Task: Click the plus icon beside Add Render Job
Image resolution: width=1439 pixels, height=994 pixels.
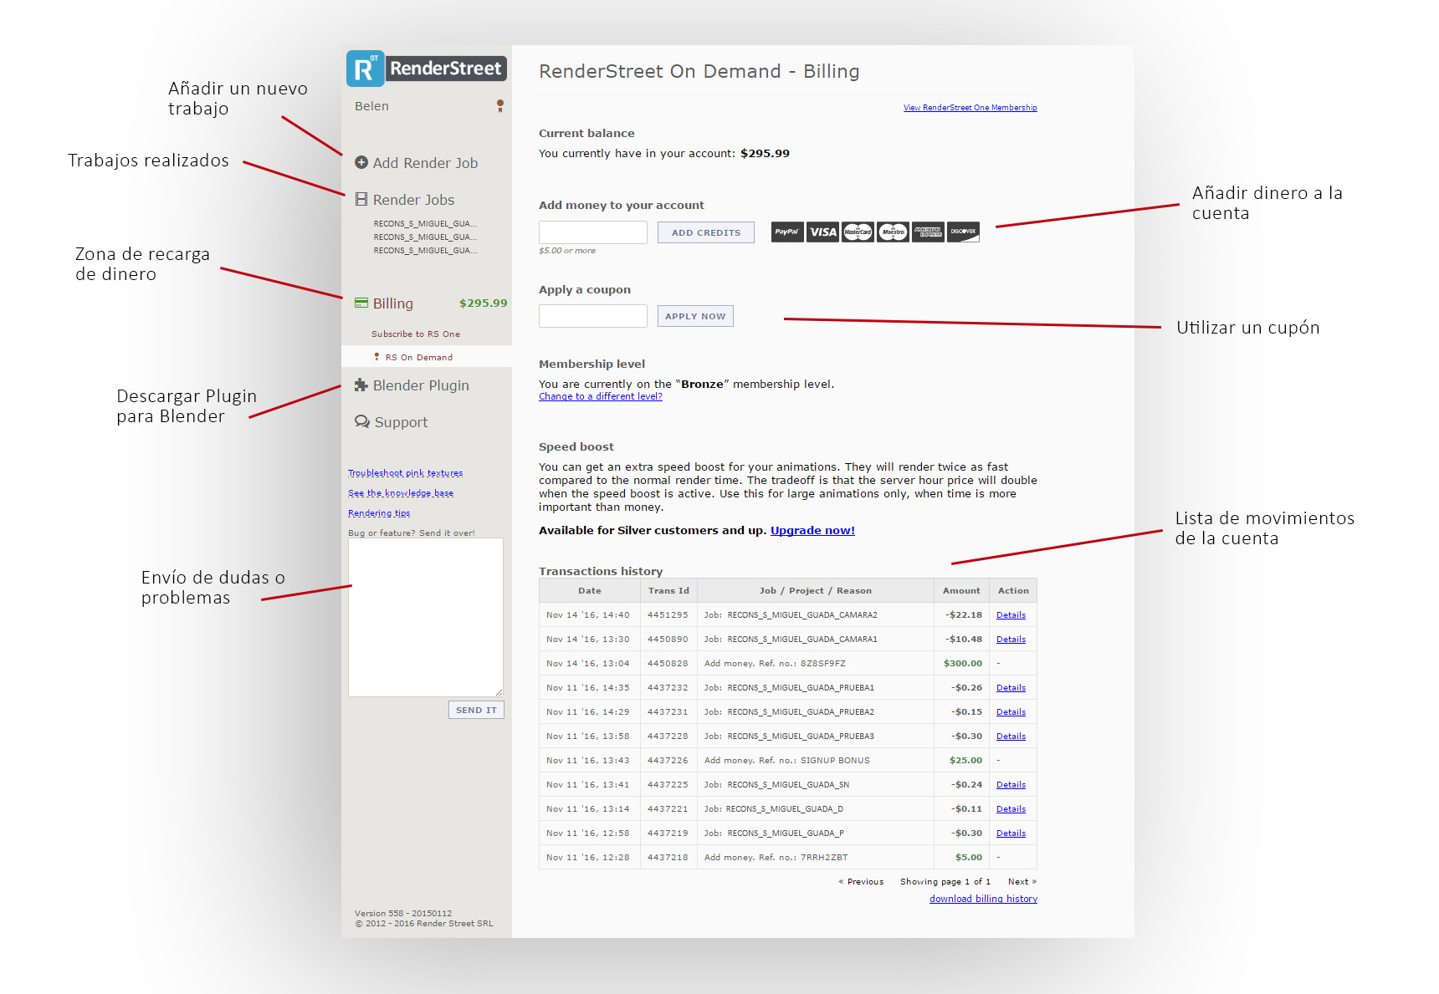Action: pos(361,162)
